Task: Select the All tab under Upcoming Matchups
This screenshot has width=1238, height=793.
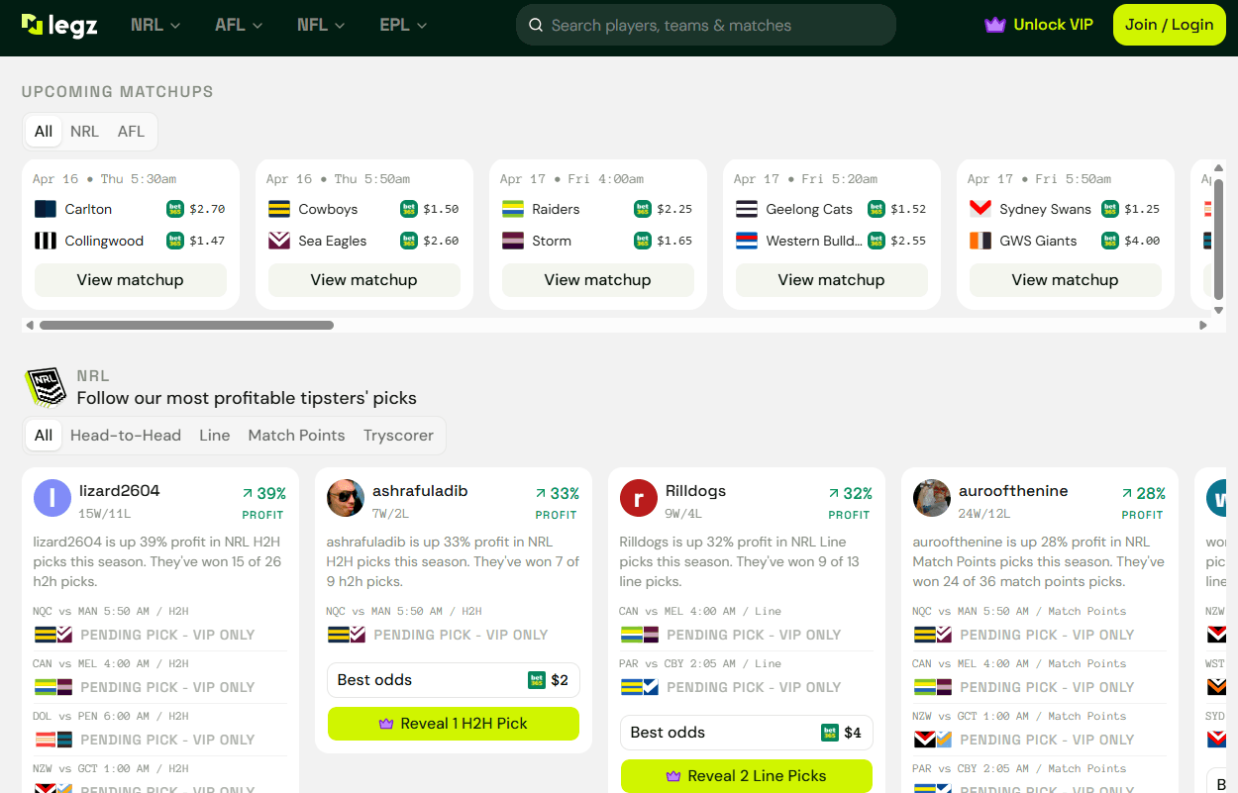Action: click(44, 131)
